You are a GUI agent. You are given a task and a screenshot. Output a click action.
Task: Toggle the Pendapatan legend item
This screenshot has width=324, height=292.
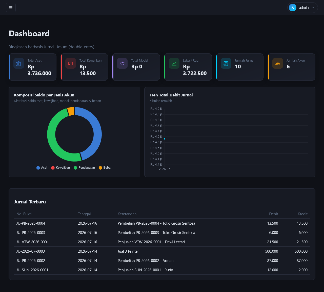84,168
